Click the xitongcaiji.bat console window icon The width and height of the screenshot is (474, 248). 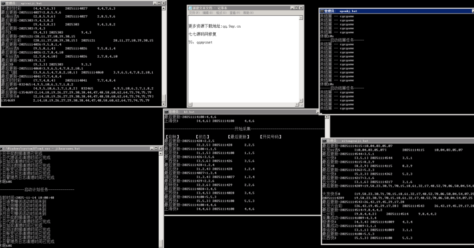tap(324, 140)
